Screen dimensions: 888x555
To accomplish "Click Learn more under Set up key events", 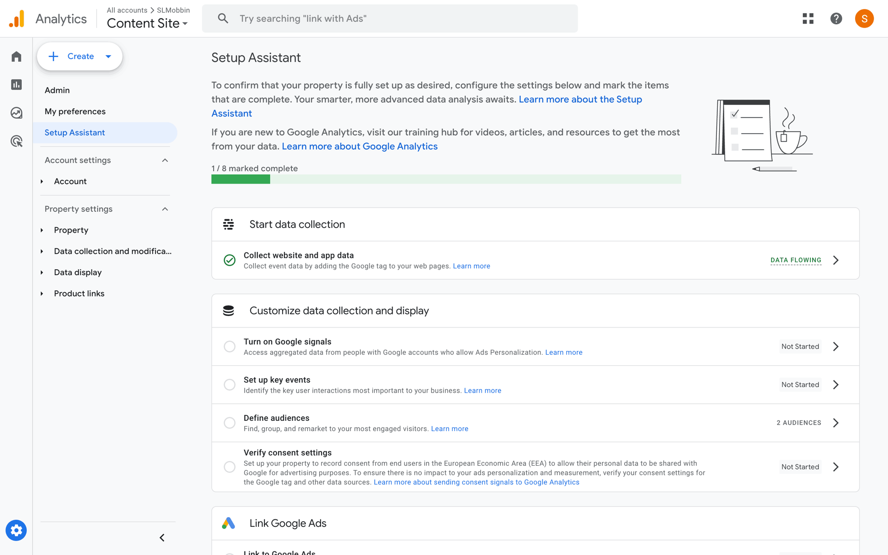I will coord(482,391).
